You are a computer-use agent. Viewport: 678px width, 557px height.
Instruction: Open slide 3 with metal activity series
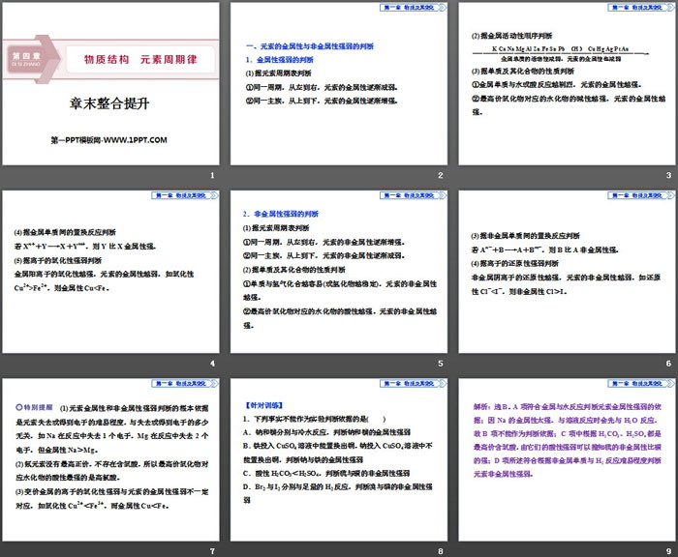click(567, 84)
